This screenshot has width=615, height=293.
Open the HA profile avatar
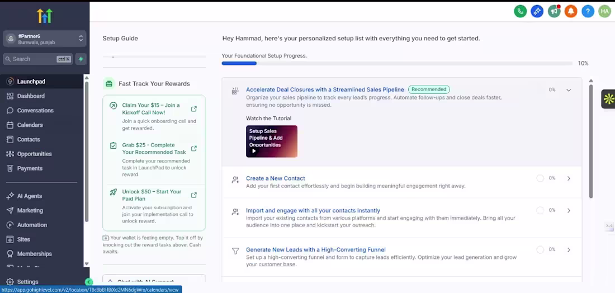click(604, 11)
